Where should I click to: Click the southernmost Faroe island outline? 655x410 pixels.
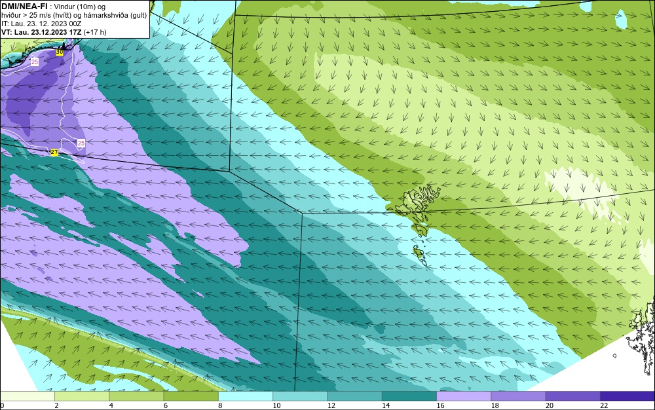tap(421, 255)
